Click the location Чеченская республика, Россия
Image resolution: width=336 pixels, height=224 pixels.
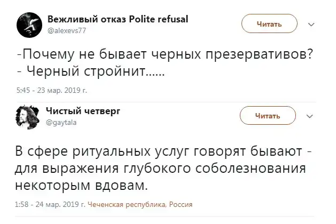click(x=140, y=204)
